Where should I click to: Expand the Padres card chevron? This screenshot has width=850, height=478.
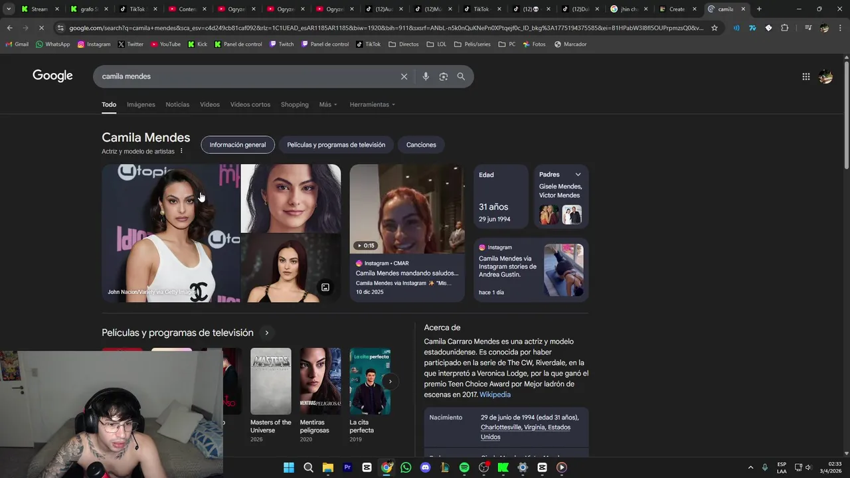(578, 175)
